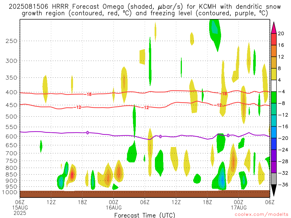
Task: Click the 600 pressure level label
Action: coord(11,137)
